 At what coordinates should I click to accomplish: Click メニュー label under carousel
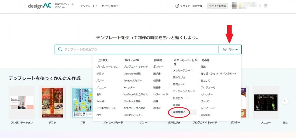click(x=266, y=123)
